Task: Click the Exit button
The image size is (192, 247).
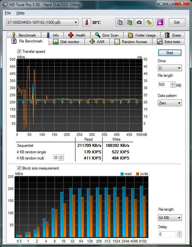Action: 177,22
